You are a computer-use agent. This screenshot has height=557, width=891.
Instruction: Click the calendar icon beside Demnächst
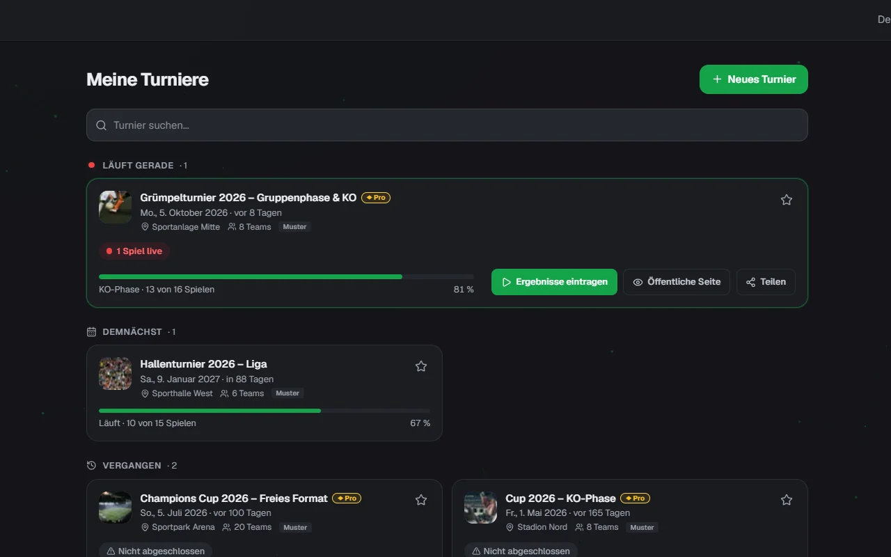pyautogui.click(x=91, y=332)
